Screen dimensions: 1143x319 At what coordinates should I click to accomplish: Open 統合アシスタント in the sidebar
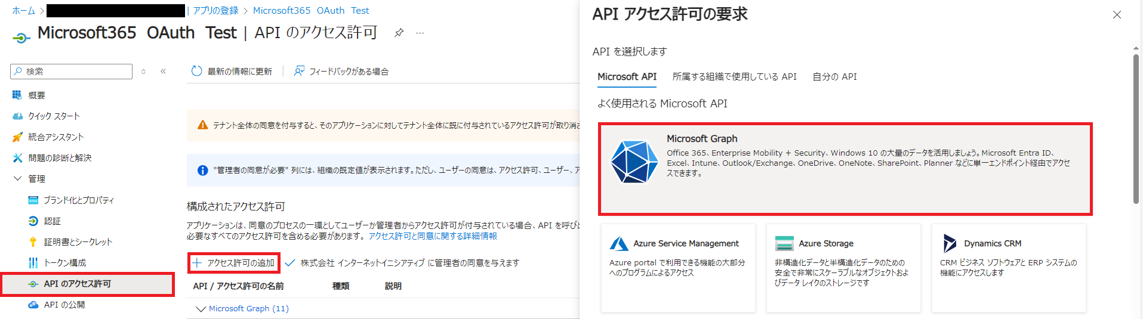(x=56, y=137)
